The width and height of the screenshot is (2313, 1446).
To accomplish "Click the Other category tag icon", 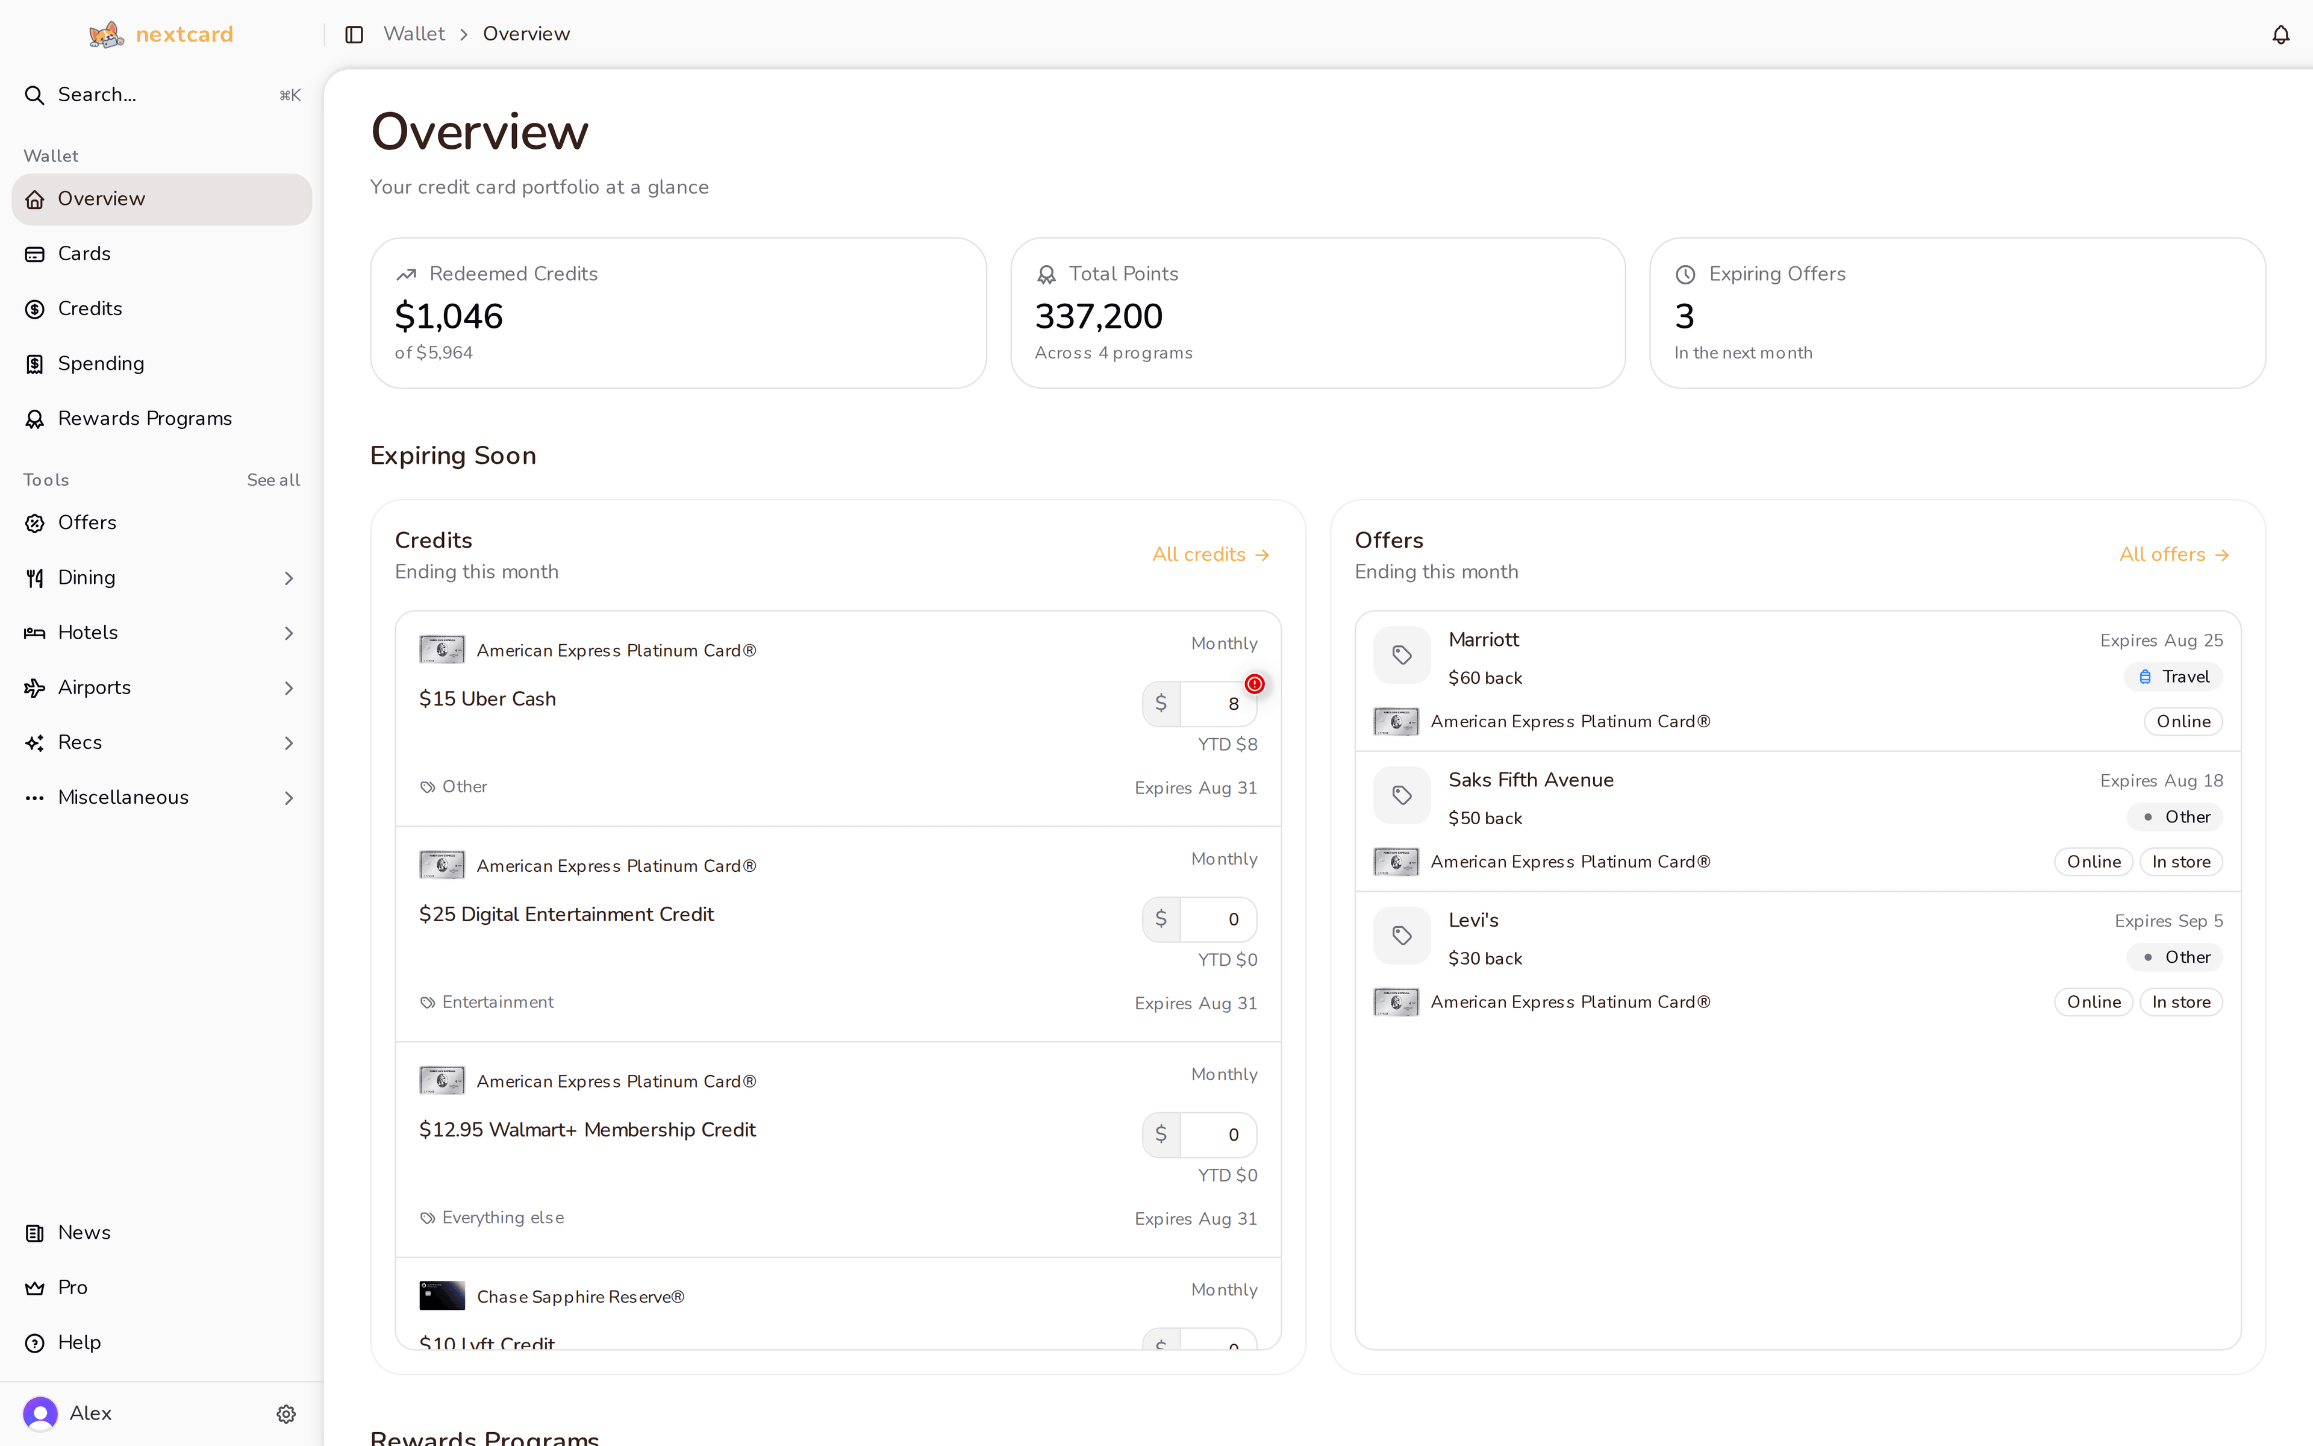I will point(427,787).
